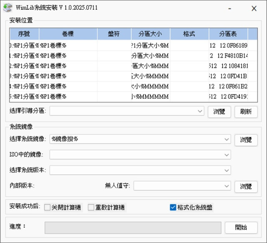Screen dimensions: 267x243
Task: Sort by the 序號 column header
Action: coord(24,34)
